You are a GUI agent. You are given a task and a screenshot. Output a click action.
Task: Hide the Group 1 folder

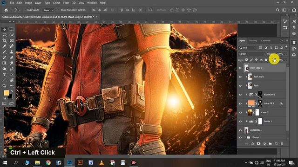coord(240,137)
